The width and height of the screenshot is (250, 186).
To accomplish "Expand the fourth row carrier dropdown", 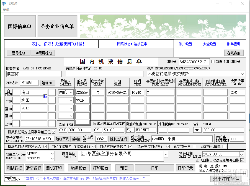I will click(x=71, y=116).
